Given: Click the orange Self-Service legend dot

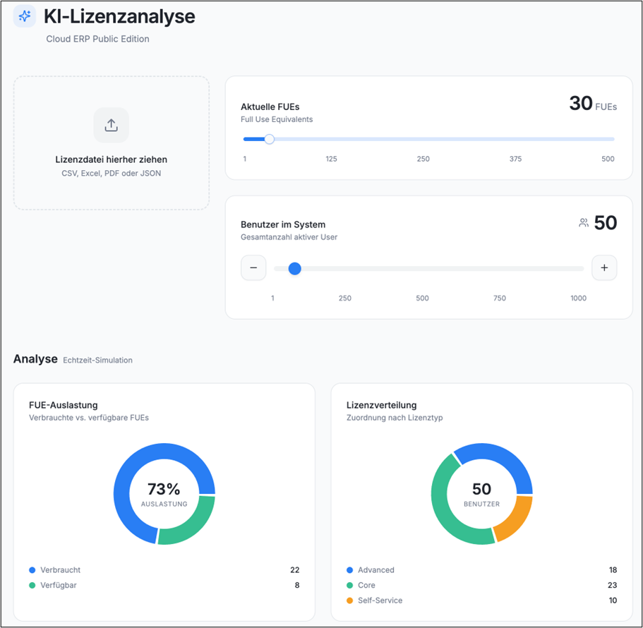Looking at the screenshot, I should tap(350, 600).
